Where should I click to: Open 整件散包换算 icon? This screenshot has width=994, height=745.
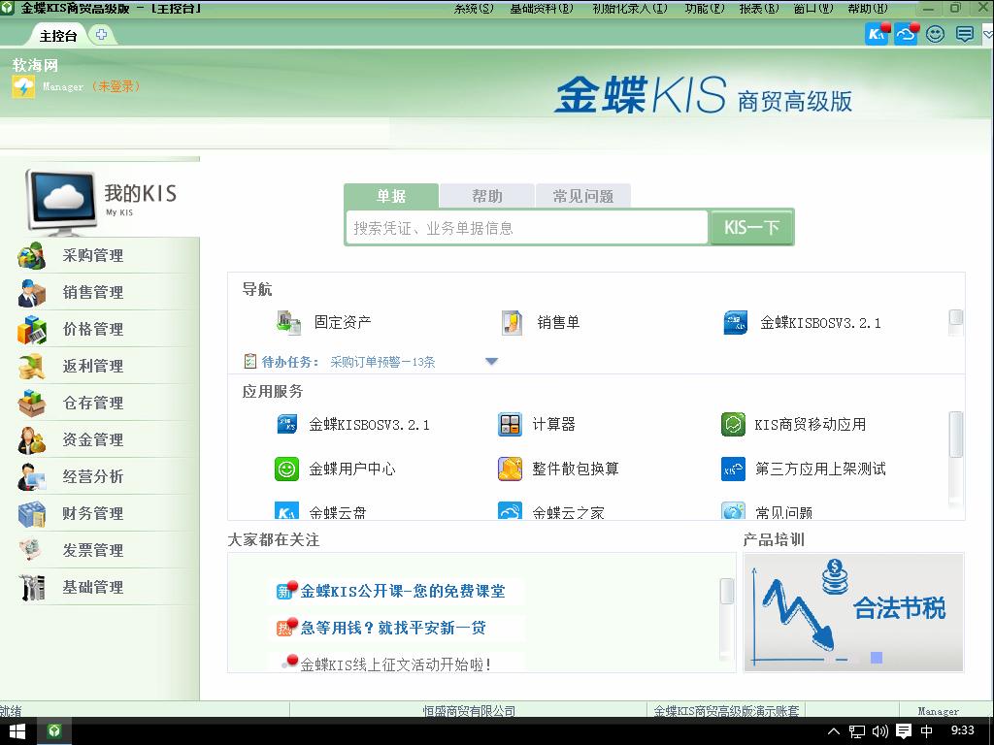coord(510,469)
